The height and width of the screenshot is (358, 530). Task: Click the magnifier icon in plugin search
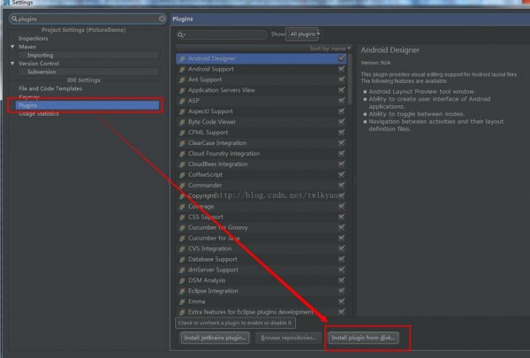point(182,34)
